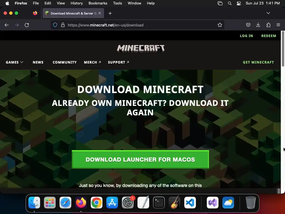Open Finder from the Dock
This screenshot has height=214, width=285.
point(34,203)
